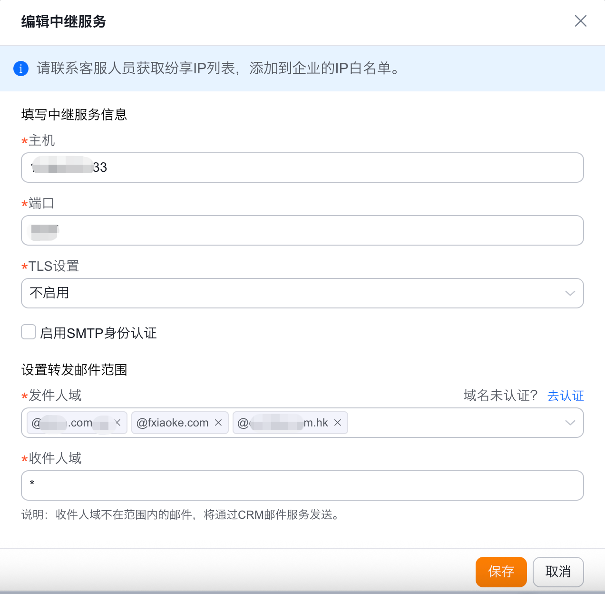Click into the 收件人域 input field
Viewport: 605px width, 594px height.
[x=302, y=485]
